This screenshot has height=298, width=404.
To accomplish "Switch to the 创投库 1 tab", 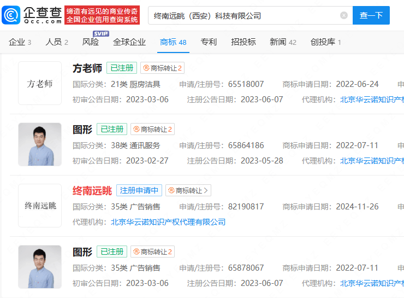I will tap(326, 42).
